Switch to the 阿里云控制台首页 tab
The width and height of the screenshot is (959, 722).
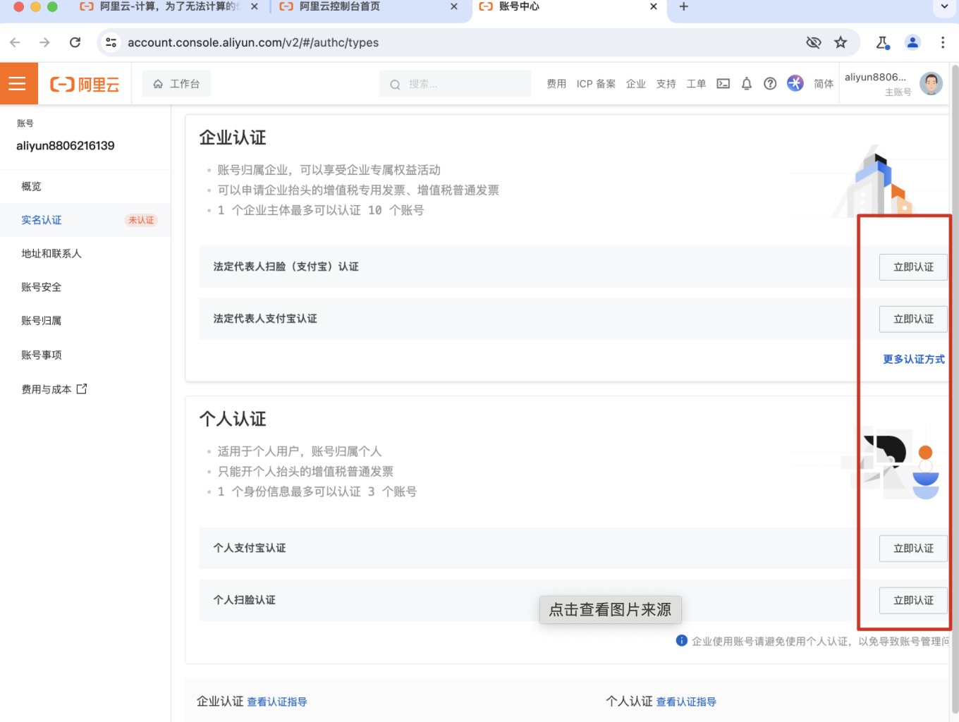pos(340,6)
